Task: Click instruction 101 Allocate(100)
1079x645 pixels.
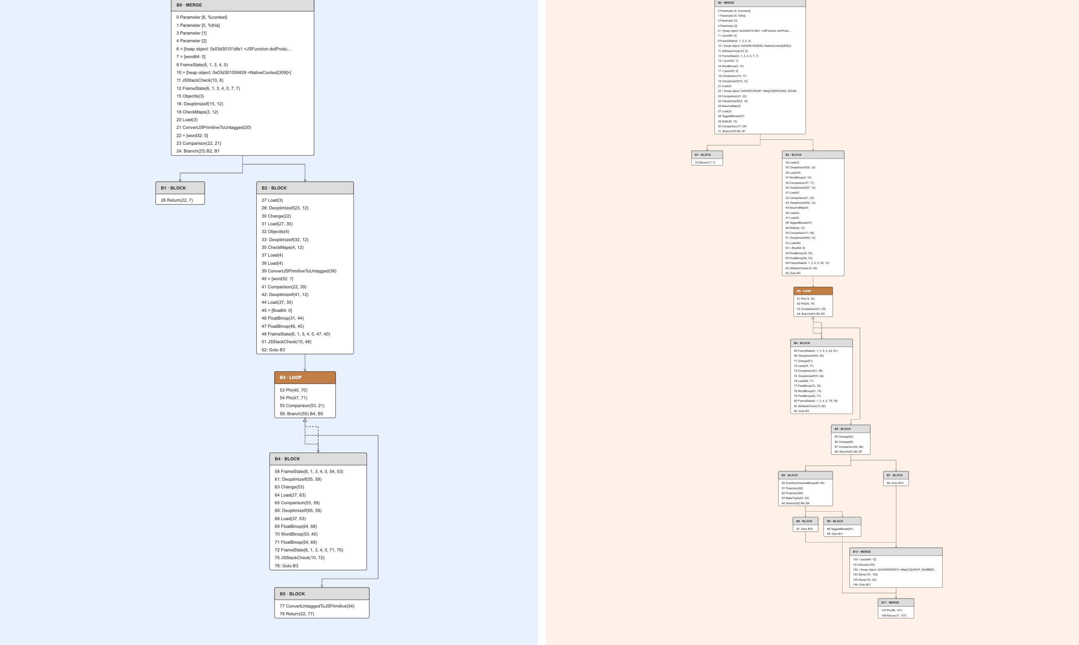Action: (864, 564)
